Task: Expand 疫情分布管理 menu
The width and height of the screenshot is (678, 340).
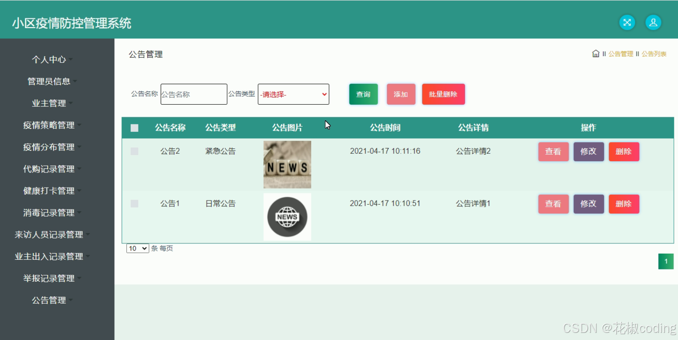Action: 52,147
